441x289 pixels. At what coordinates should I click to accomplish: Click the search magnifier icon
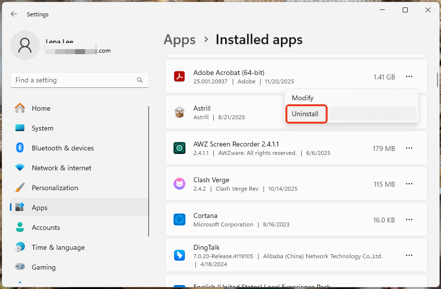140,80
